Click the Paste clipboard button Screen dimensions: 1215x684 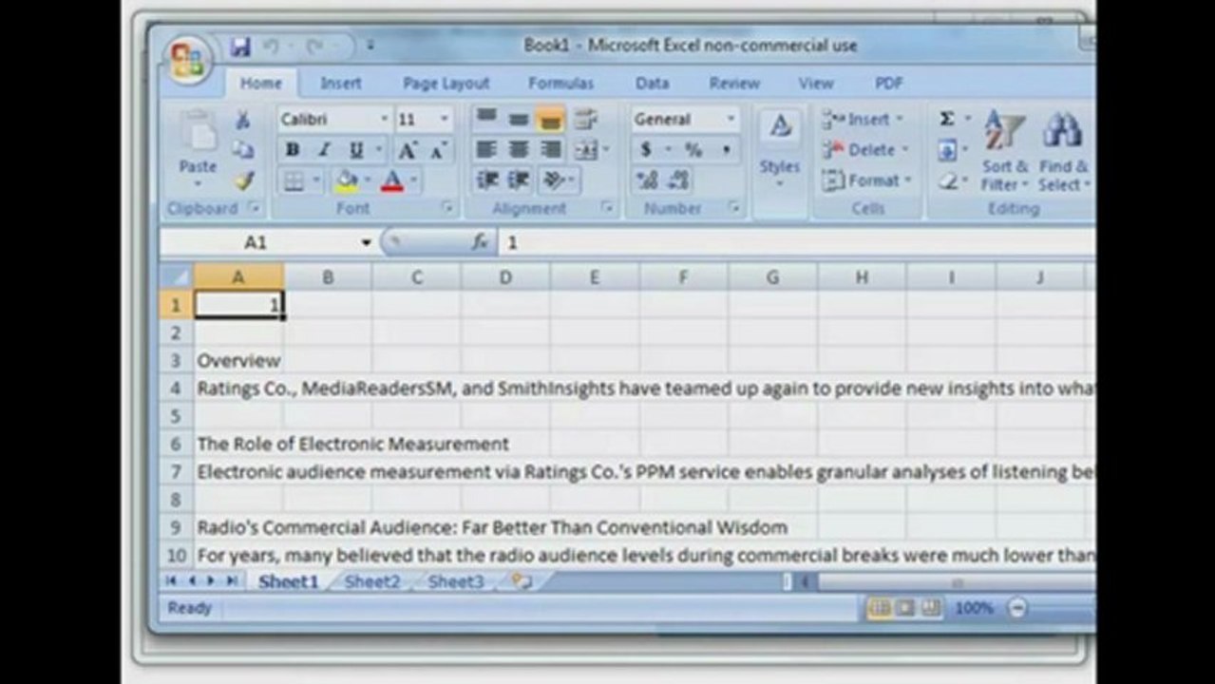click(198, 148)
